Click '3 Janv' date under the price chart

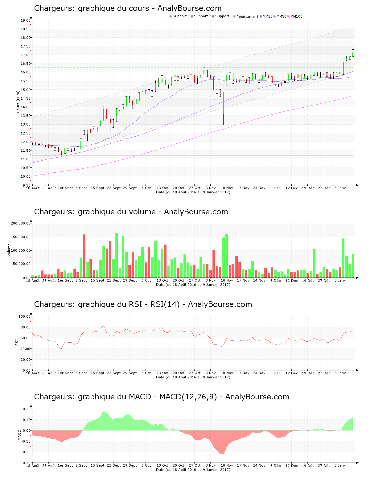tap(340, 188)
